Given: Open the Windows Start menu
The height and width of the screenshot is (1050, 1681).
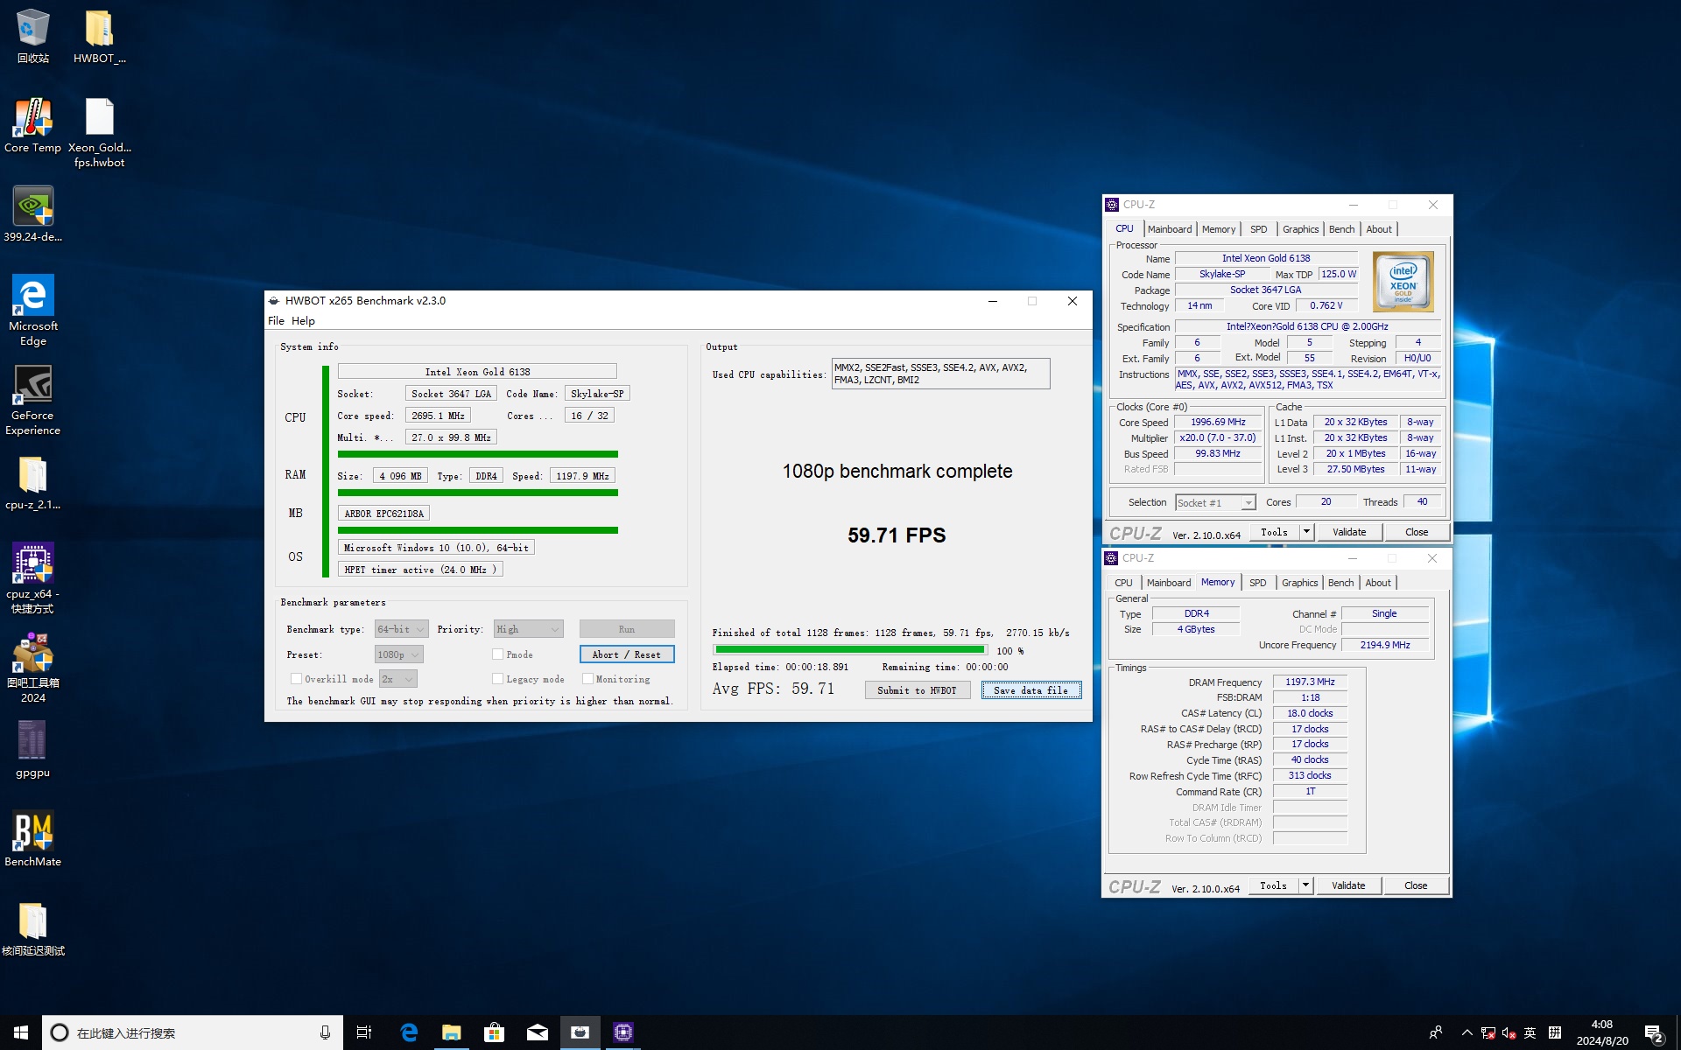Looking at the screenshot, I should tap(21, 1032).
